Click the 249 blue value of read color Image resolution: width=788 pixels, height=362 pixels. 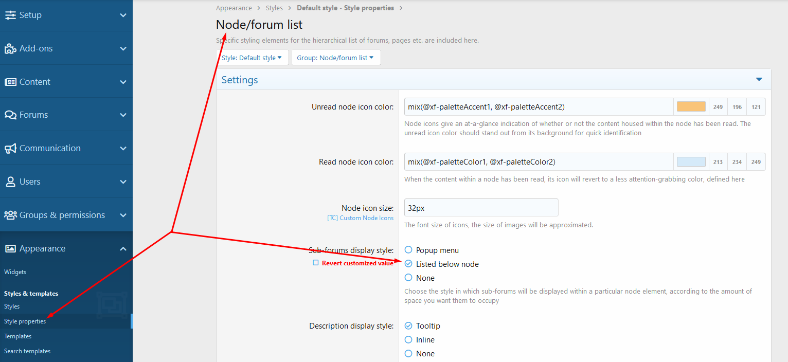[x=756, y=162]
